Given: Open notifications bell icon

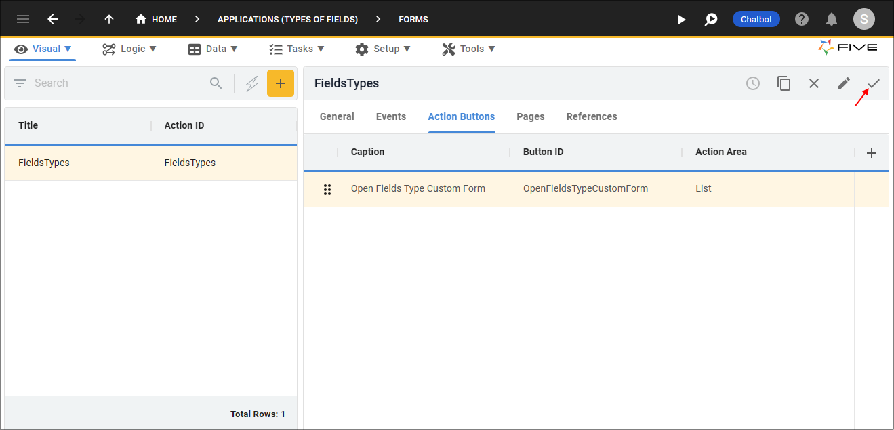Looking at the screenshot, I should 832,19.
